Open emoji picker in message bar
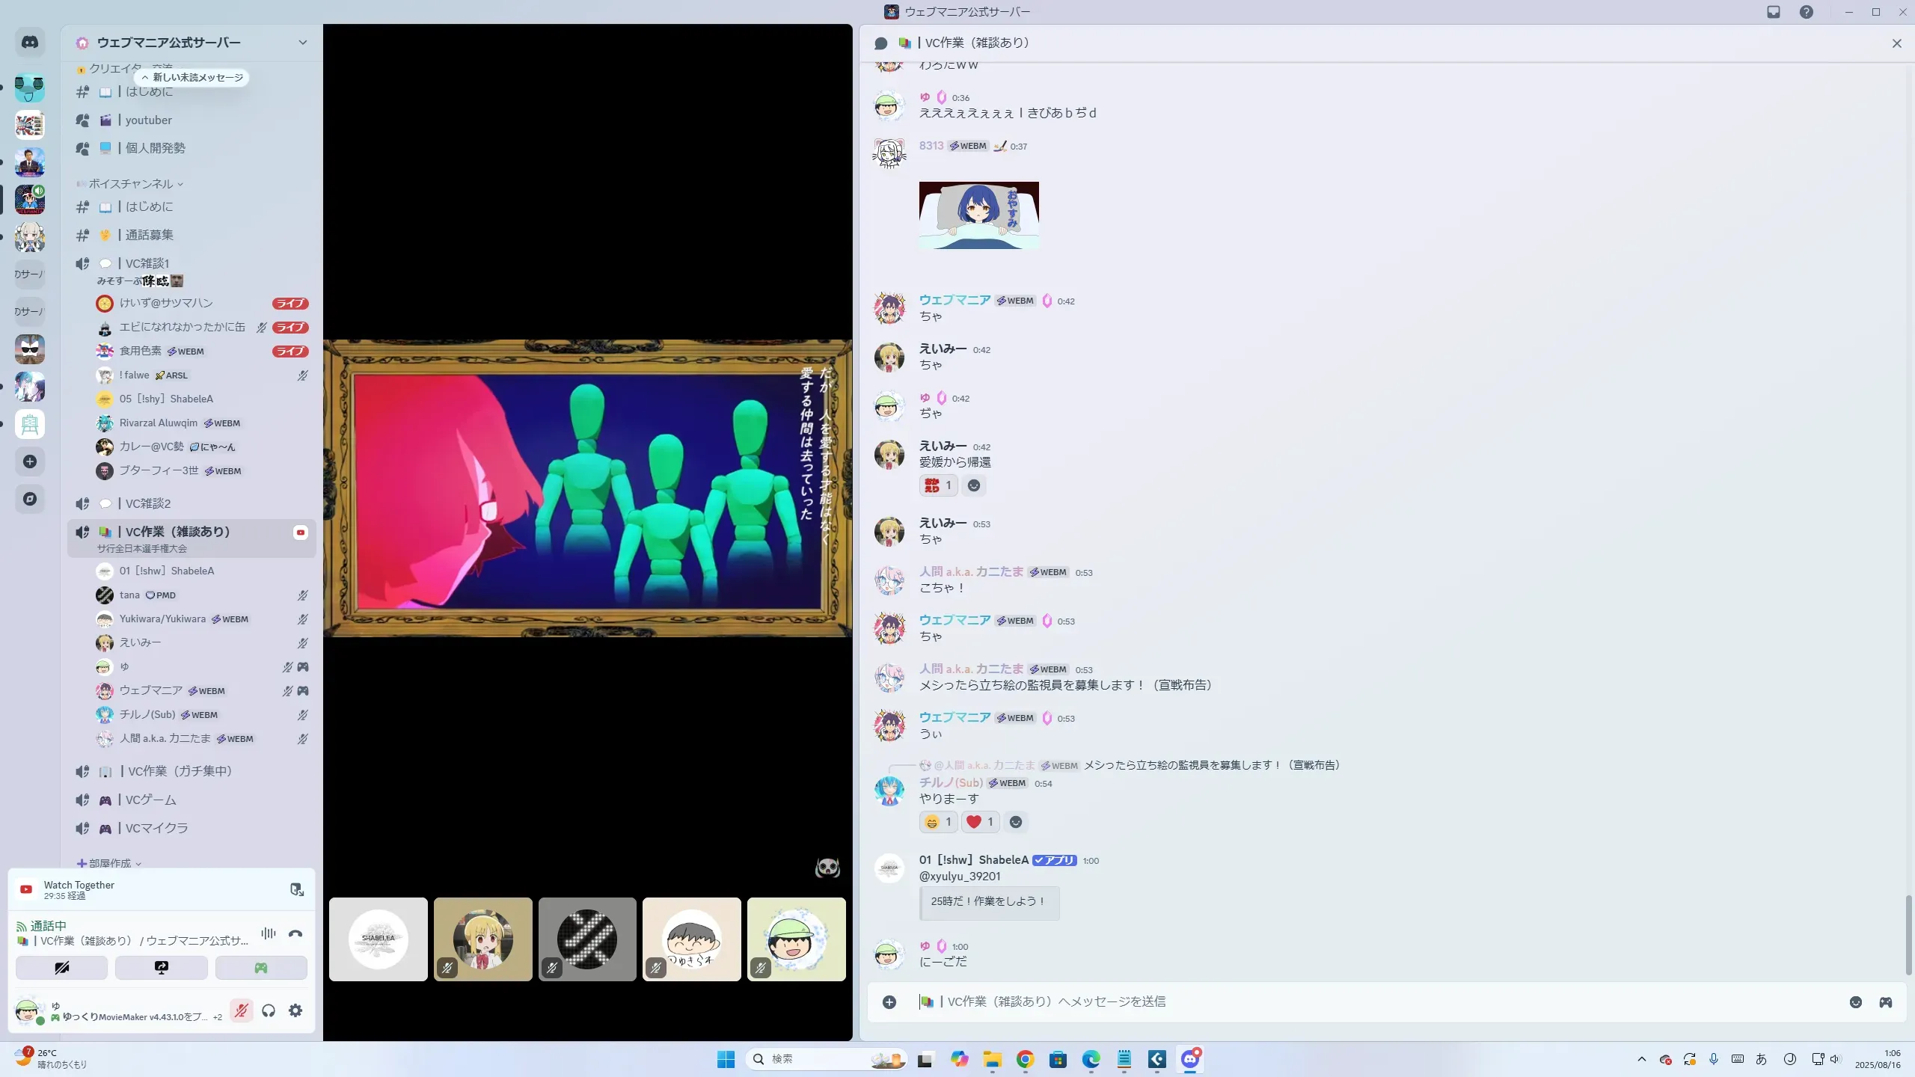Screen dimensions: 1915x1077 [1855, 1002]
